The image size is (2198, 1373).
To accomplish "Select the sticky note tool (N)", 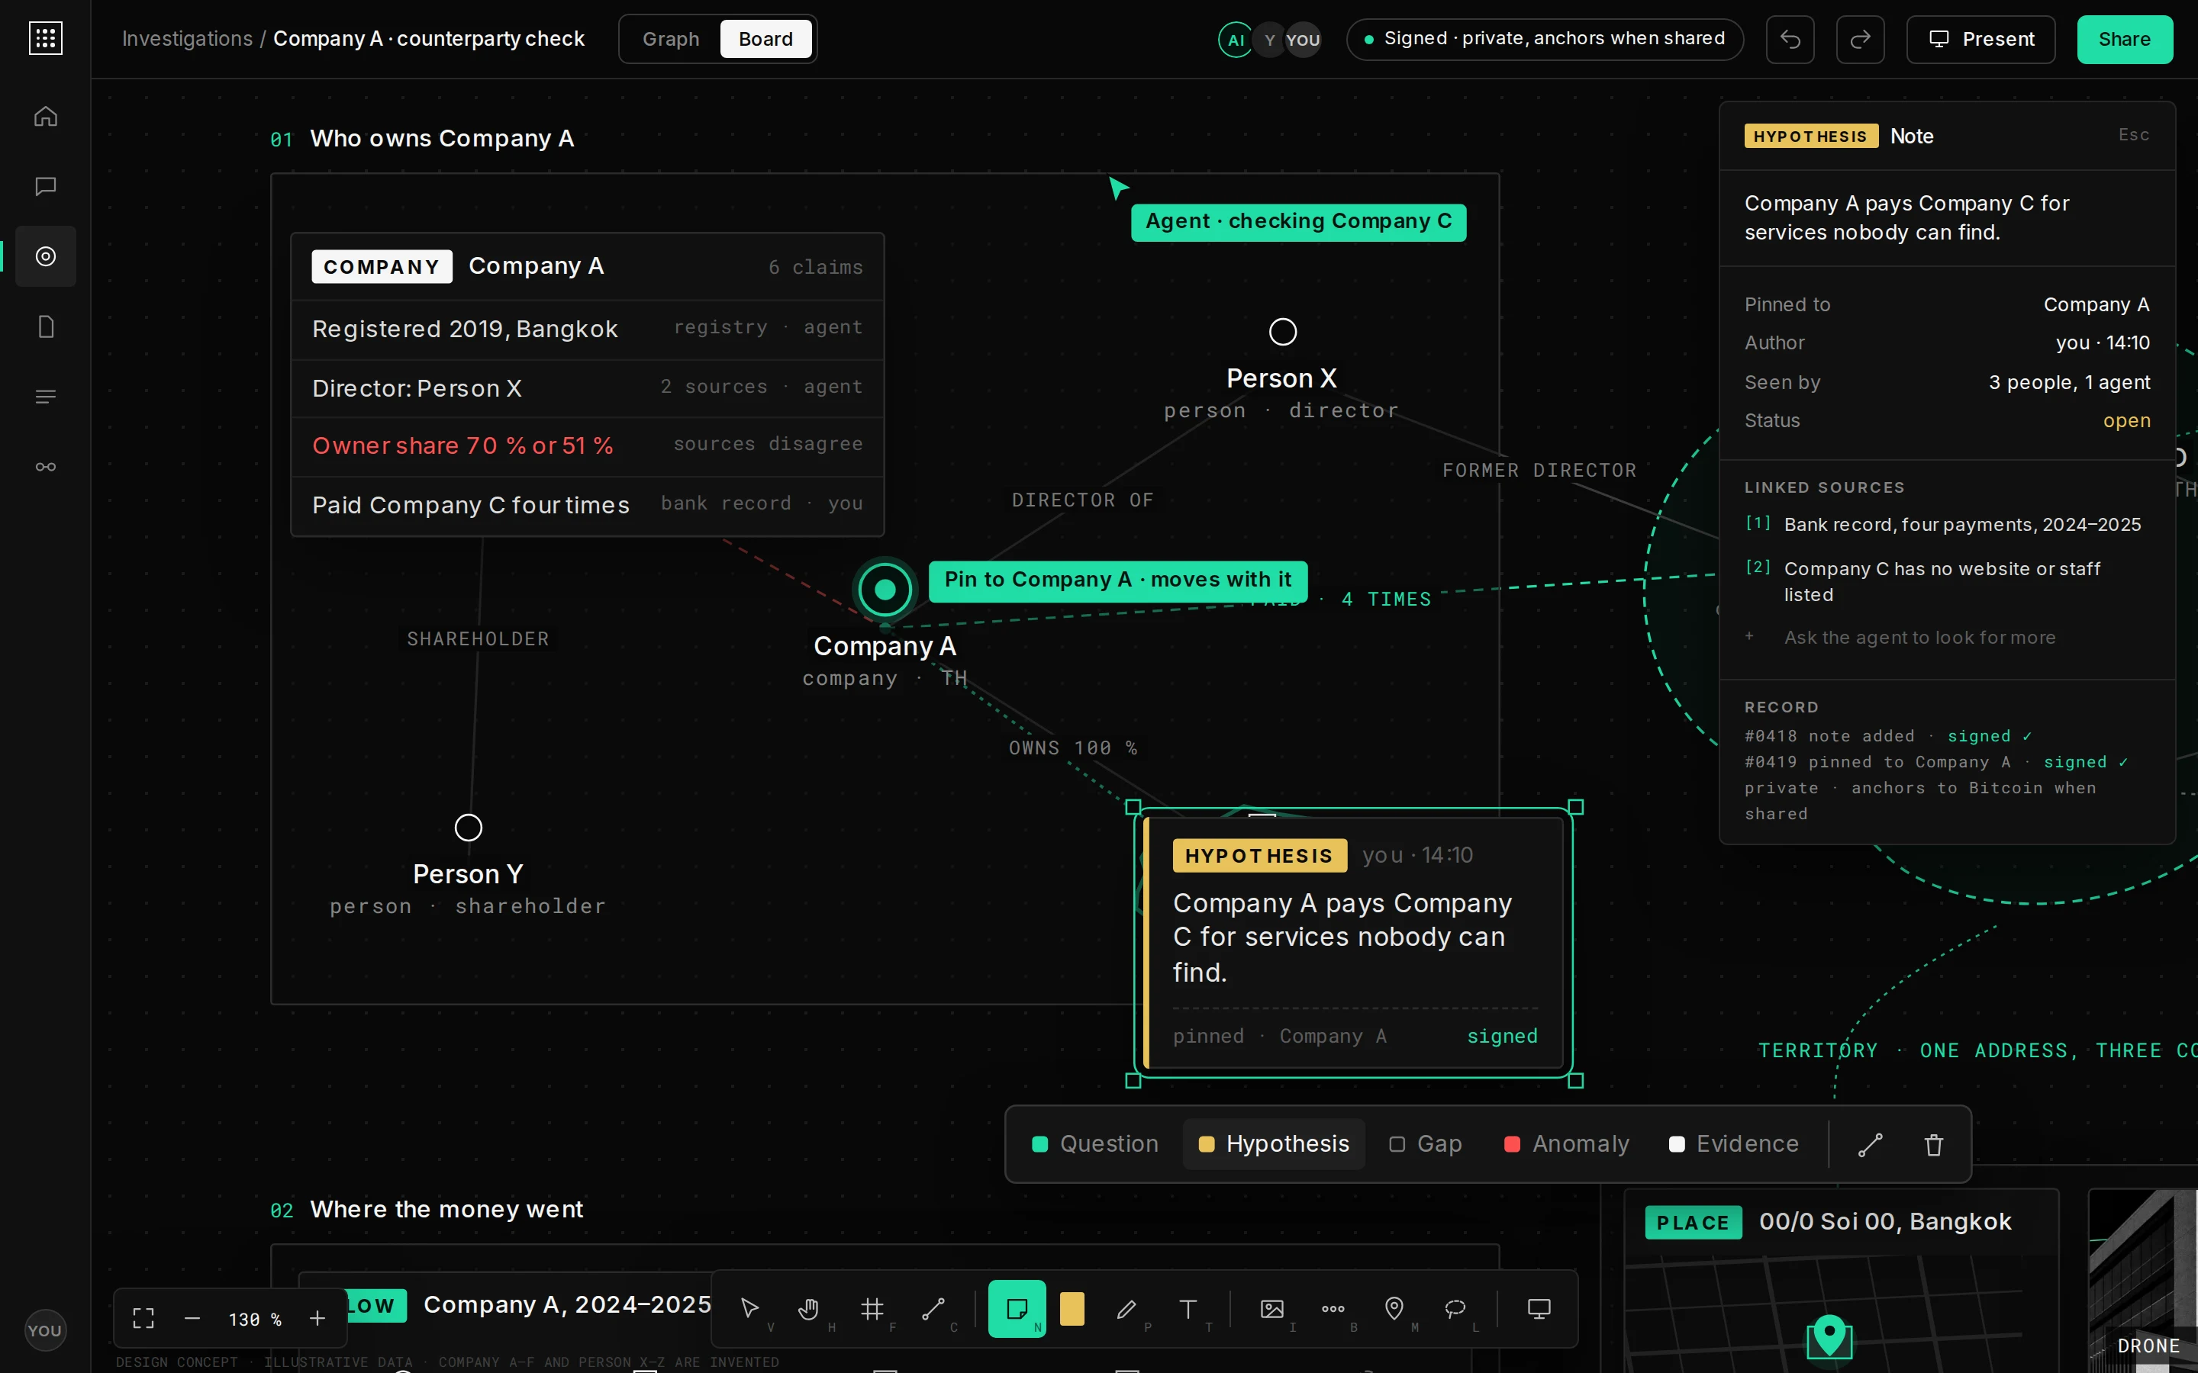I will pos(1017,1308).
